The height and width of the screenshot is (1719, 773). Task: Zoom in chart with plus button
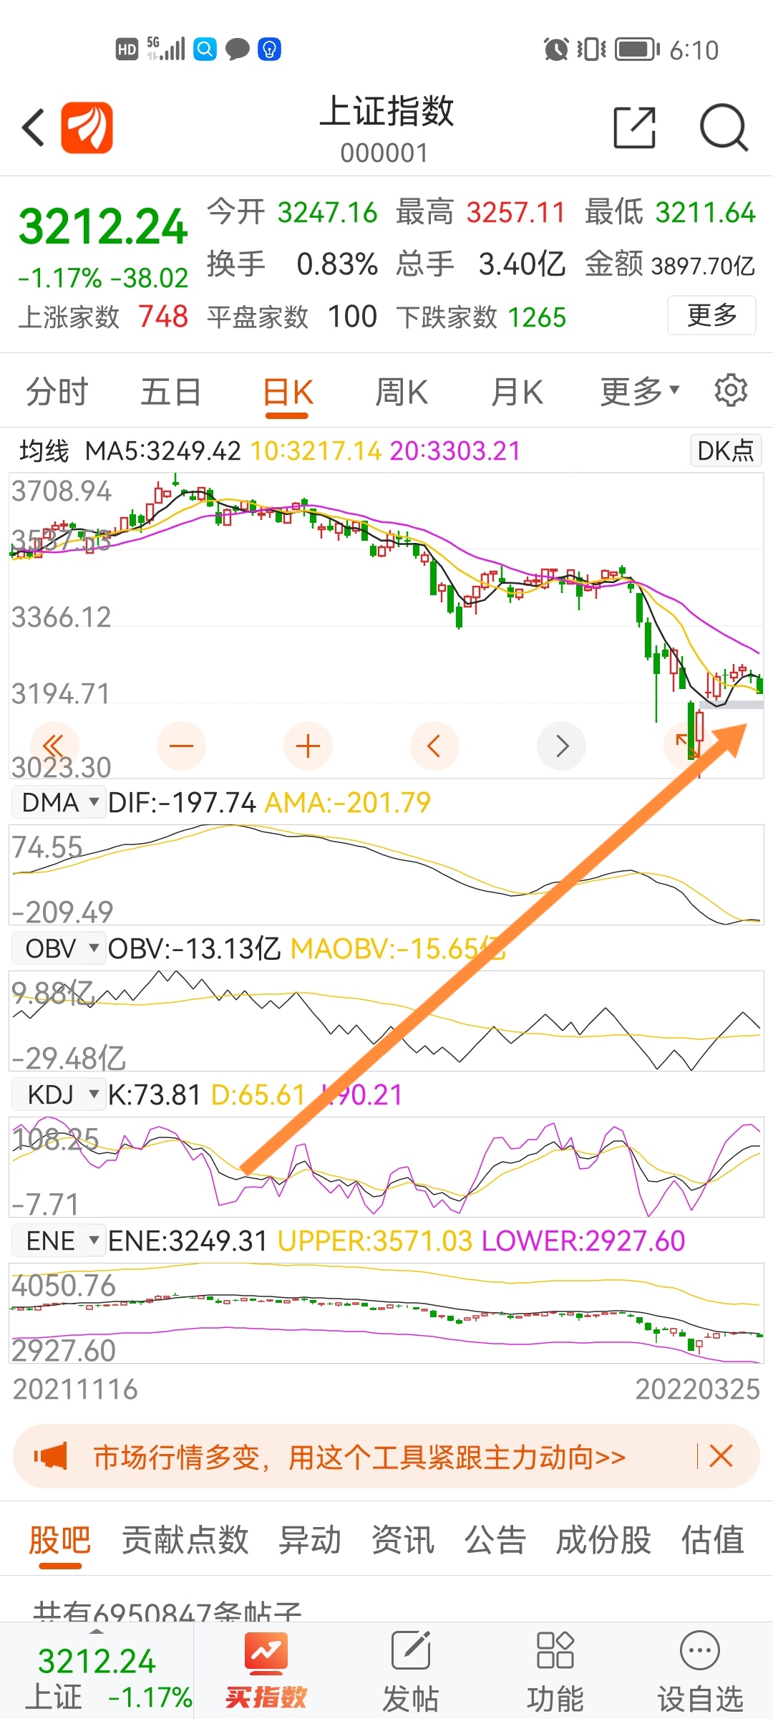point(308,746)
